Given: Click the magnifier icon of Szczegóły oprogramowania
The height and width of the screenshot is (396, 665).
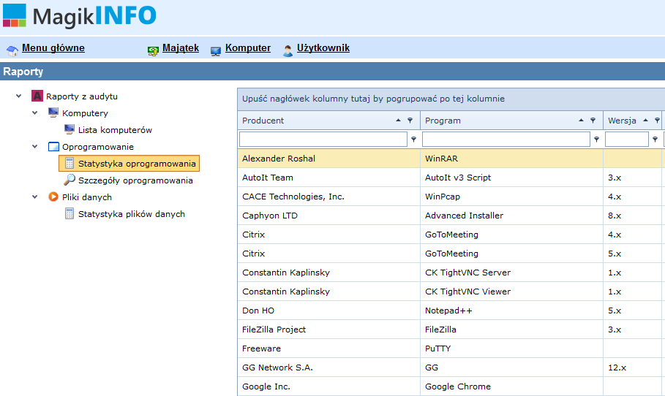Looking at the screenshot, I should pyautogui.click(x=69, y=180).
